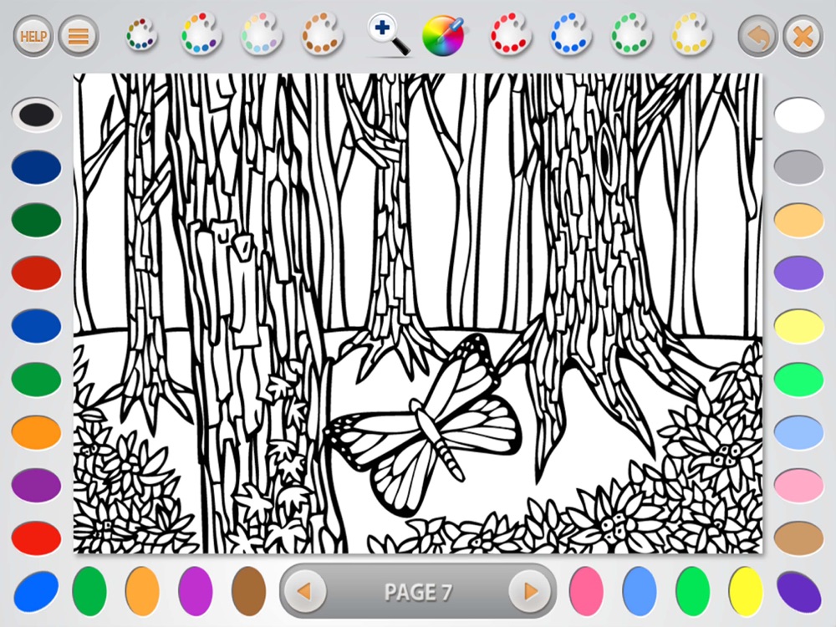This screenshot has width=836, height=627.
Task: Pick the bright red swatch on left
Action: (x=36, y=538)
